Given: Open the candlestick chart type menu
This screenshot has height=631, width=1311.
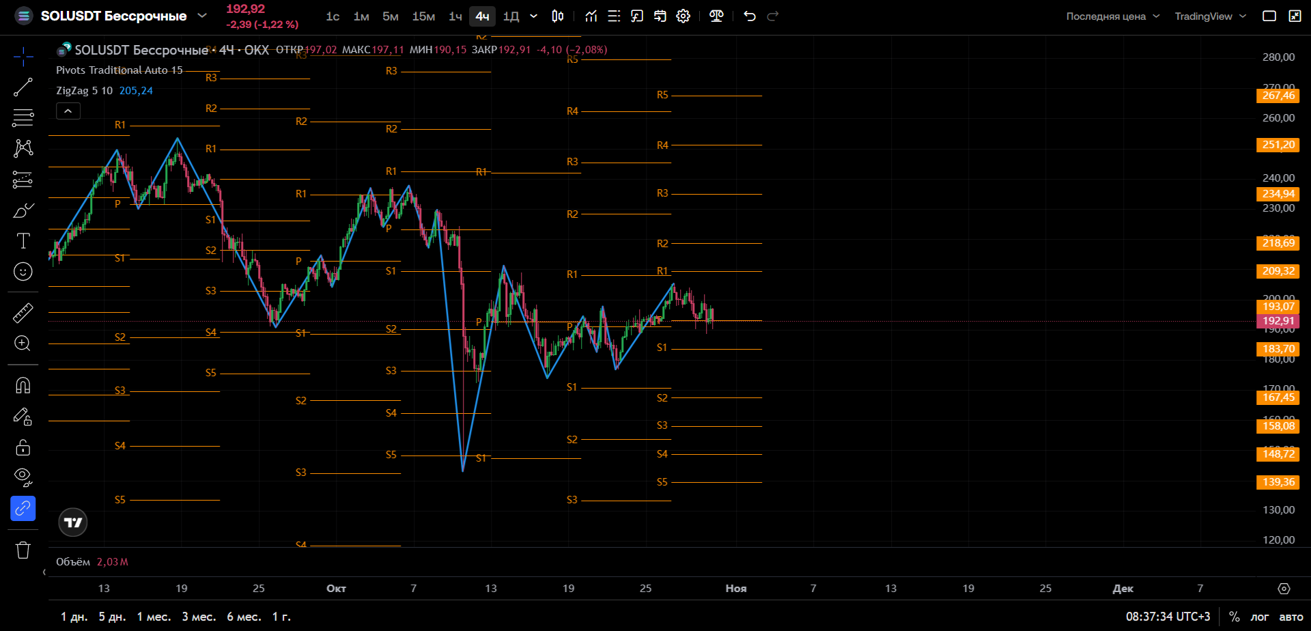Looking at the screenshot, I should pyautogui.click(x=558, y=16).
